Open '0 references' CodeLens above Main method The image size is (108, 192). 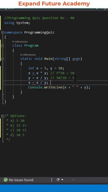[28, 55]
